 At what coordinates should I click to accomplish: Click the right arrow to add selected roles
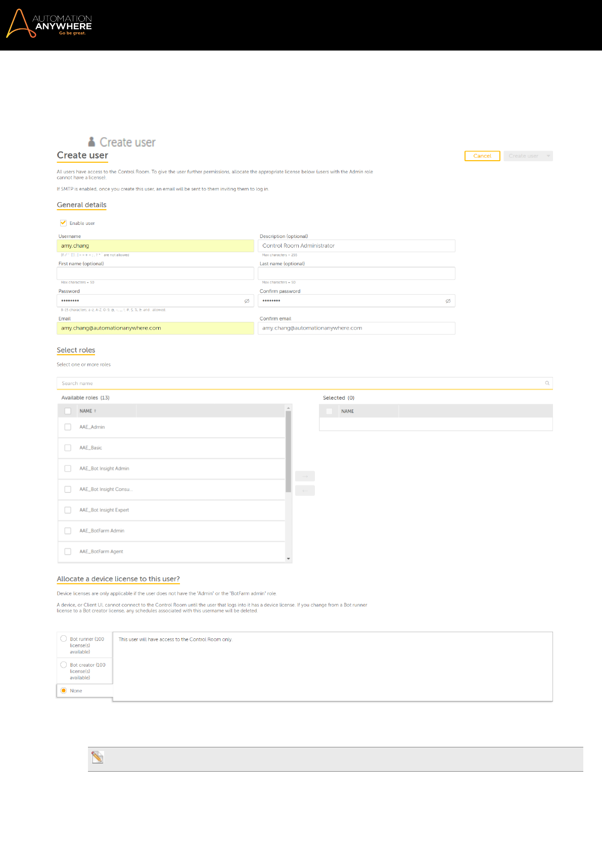click(305, 476)
